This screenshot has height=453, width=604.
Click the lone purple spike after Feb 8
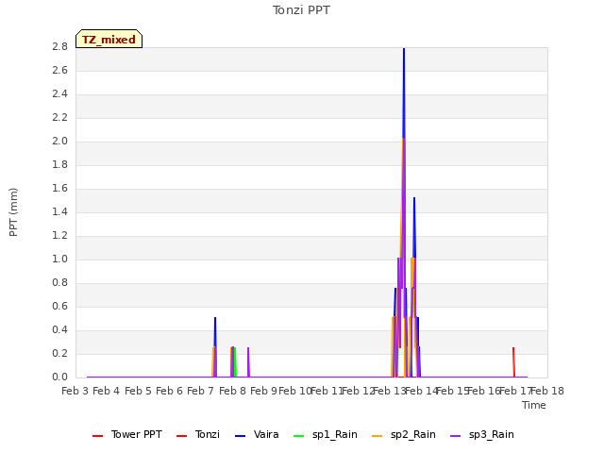(248, 362)
